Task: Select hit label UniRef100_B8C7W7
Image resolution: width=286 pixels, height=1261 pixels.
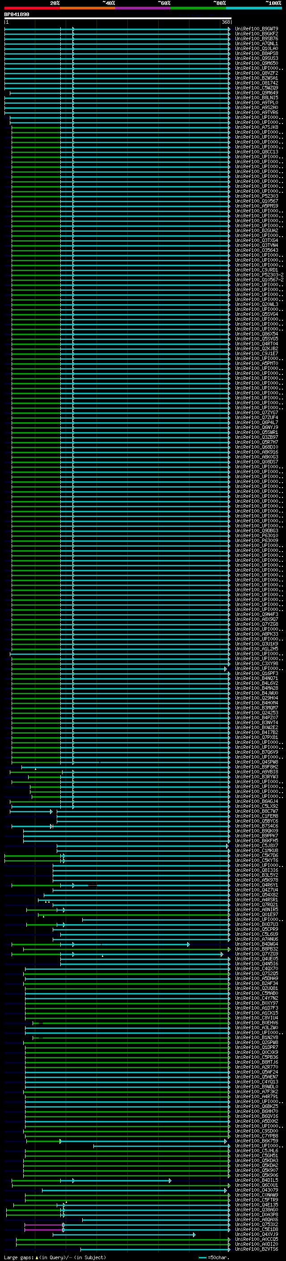Action: [257, 811]
